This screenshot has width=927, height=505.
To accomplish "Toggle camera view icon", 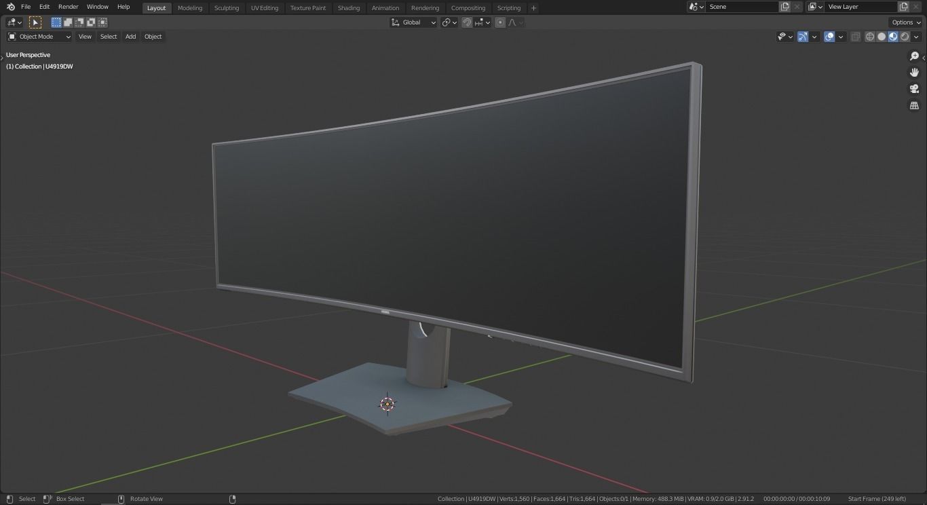I will (x=914, y=89).
